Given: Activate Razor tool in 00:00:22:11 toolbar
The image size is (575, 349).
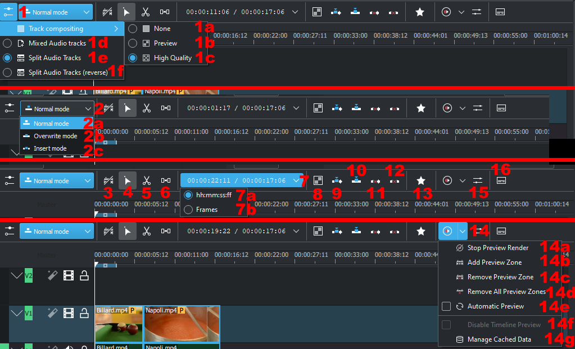Looking at the screenshot, I should click(x=147, y=180).
